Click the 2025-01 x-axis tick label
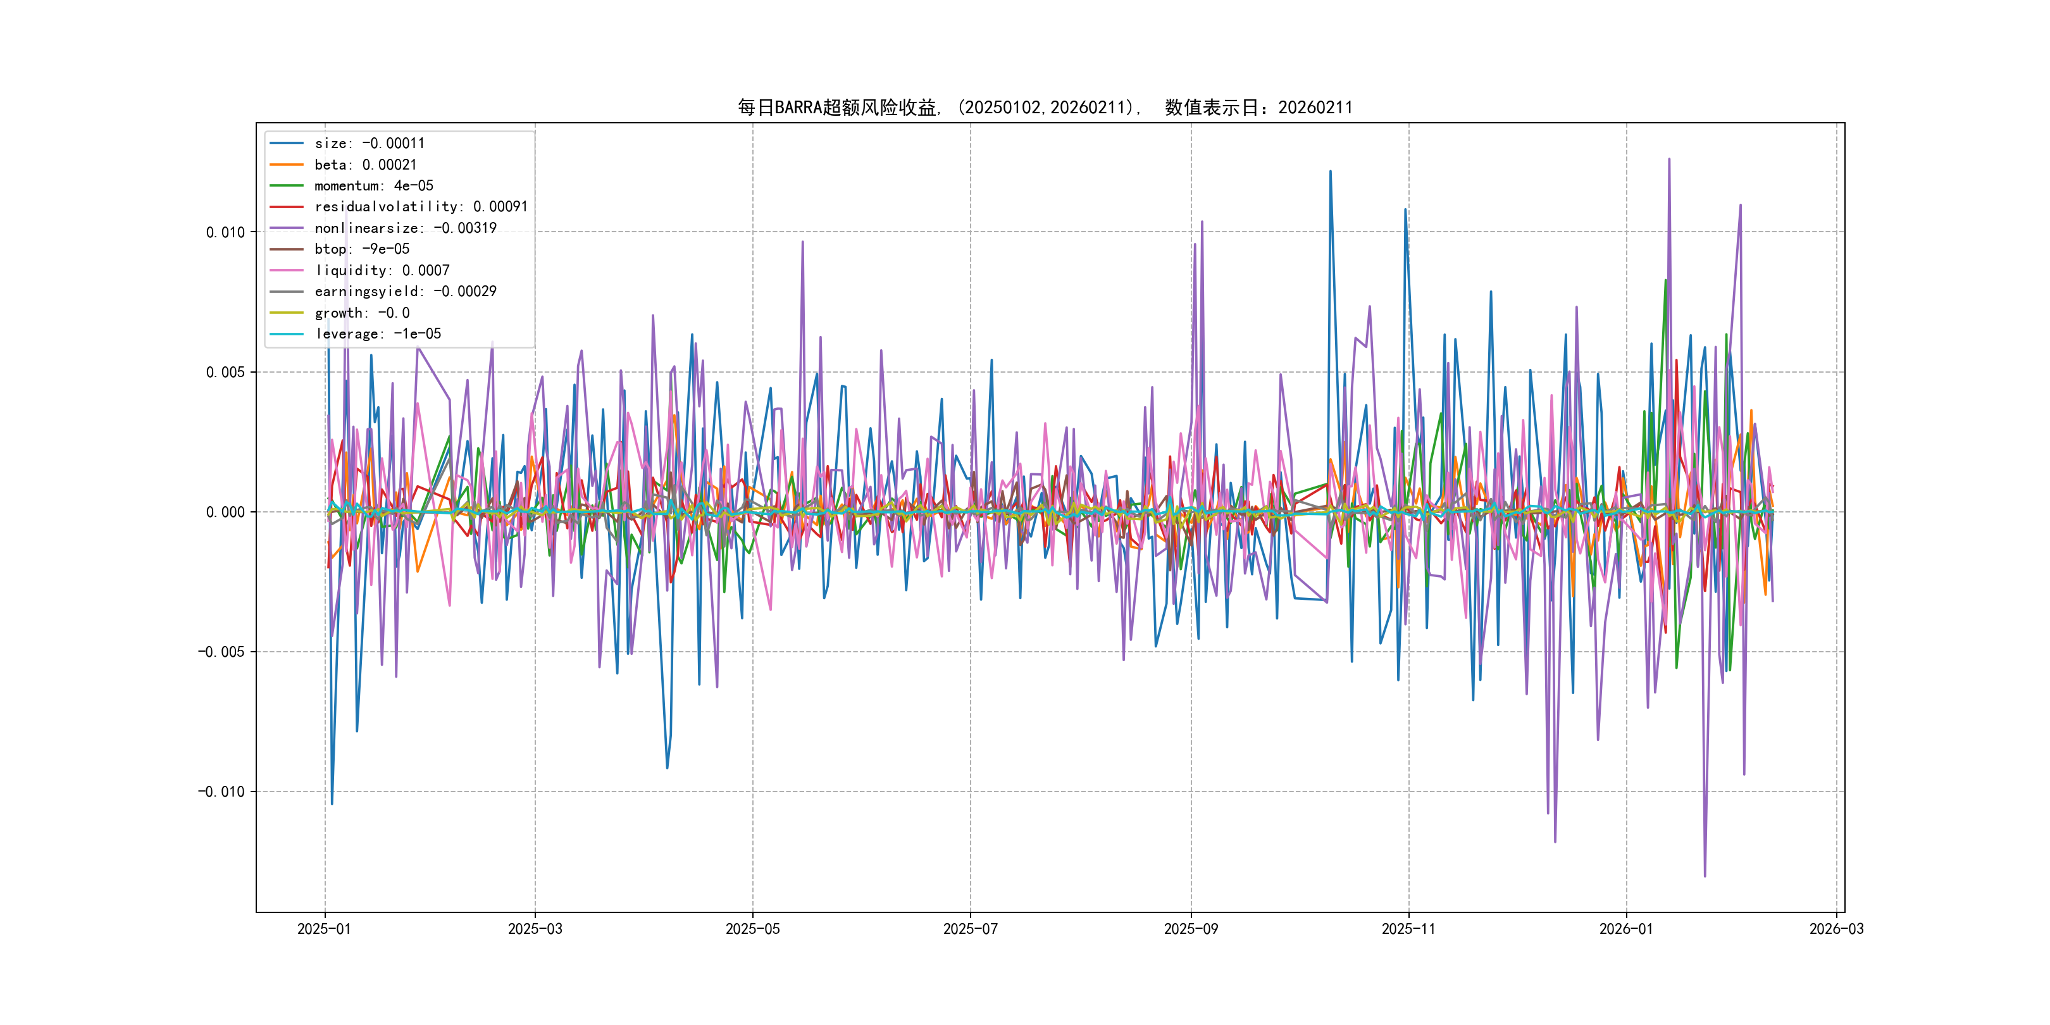Viewport: 2050px width, 1025px height. (x=324, y=929)
